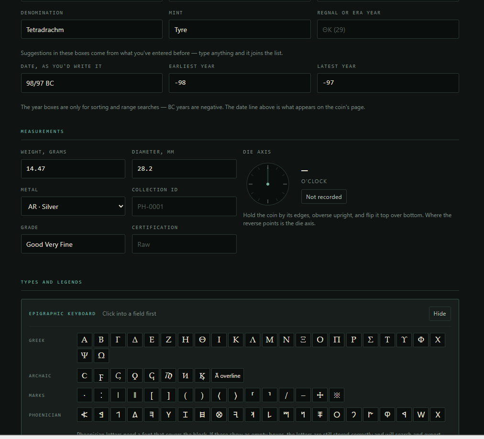
Task: Insert the dotted cross ※ mark
Action: click(x=337, y=395)
